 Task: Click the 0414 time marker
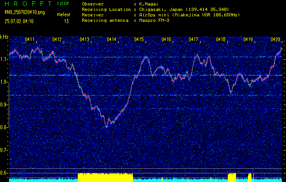tap(111, 39)
